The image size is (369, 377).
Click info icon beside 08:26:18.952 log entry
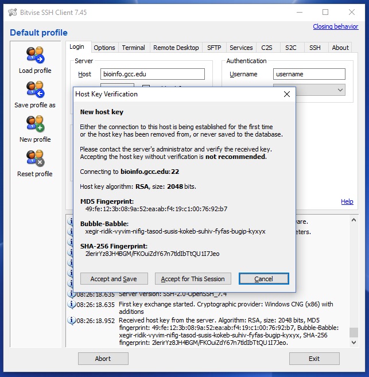point(71,320)
